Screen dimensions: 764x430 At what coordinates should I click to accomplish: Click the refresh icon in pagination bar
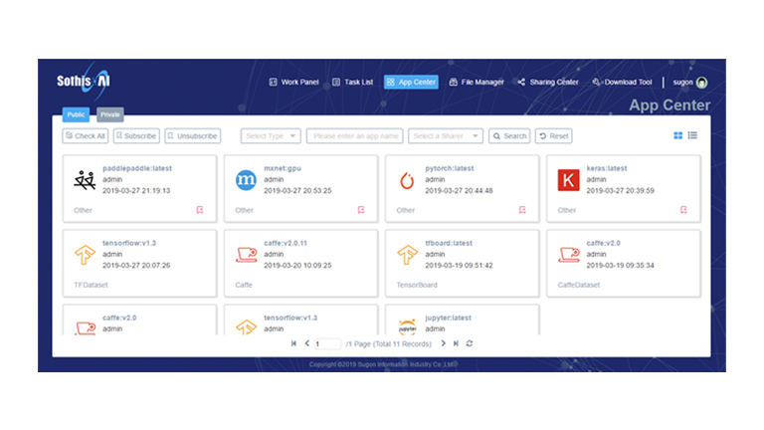tap(470, 343)
